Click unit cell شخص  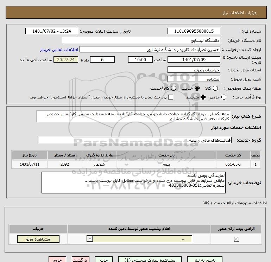point(99,164)
